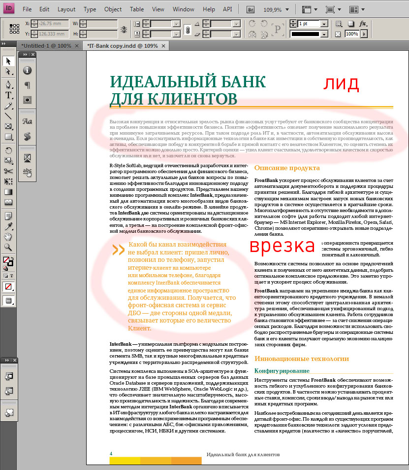Open the Hyperlinks abc panel icon
The height and width of the screenshot is (470, 409).
(27, 172)
